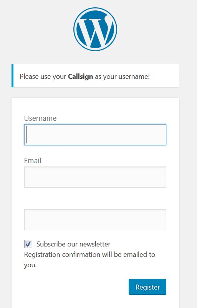Image resolution: width=197 pixels, height=308 pixels.
Task: Click the checkmark in the newsletter checkbox
Action: pos(28,244)
